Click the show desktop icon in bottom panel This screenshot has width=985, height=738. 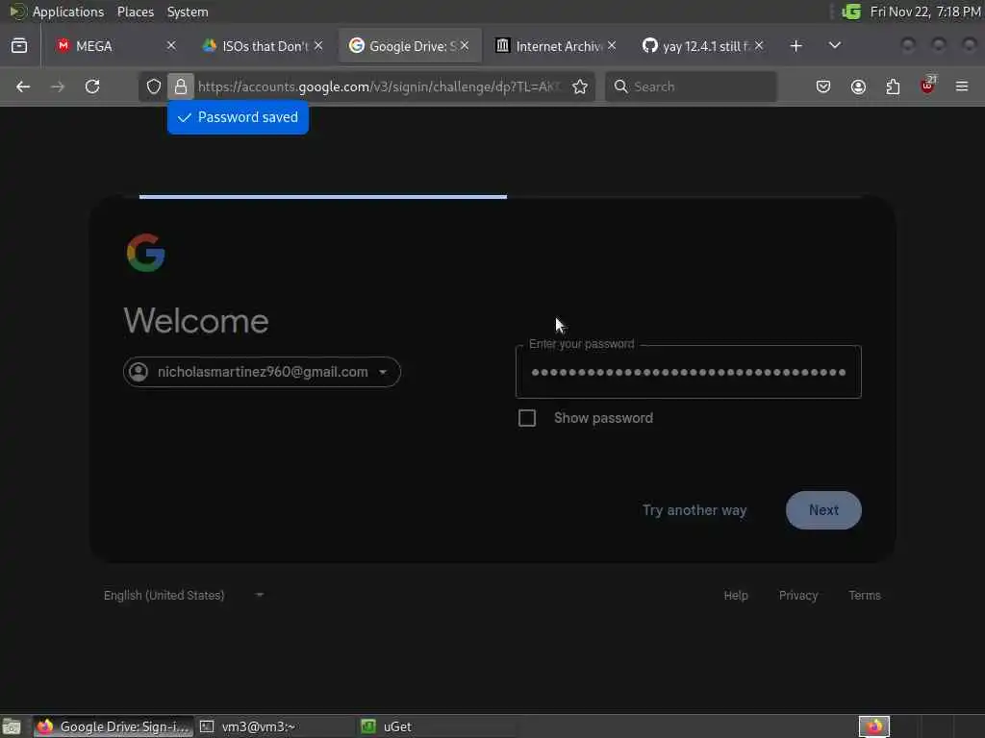pos(12,726)
